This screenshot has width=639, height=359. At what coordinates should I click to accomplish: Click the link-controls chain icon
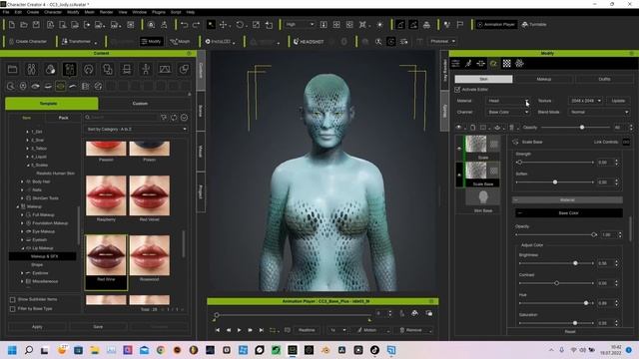[626, 142]
